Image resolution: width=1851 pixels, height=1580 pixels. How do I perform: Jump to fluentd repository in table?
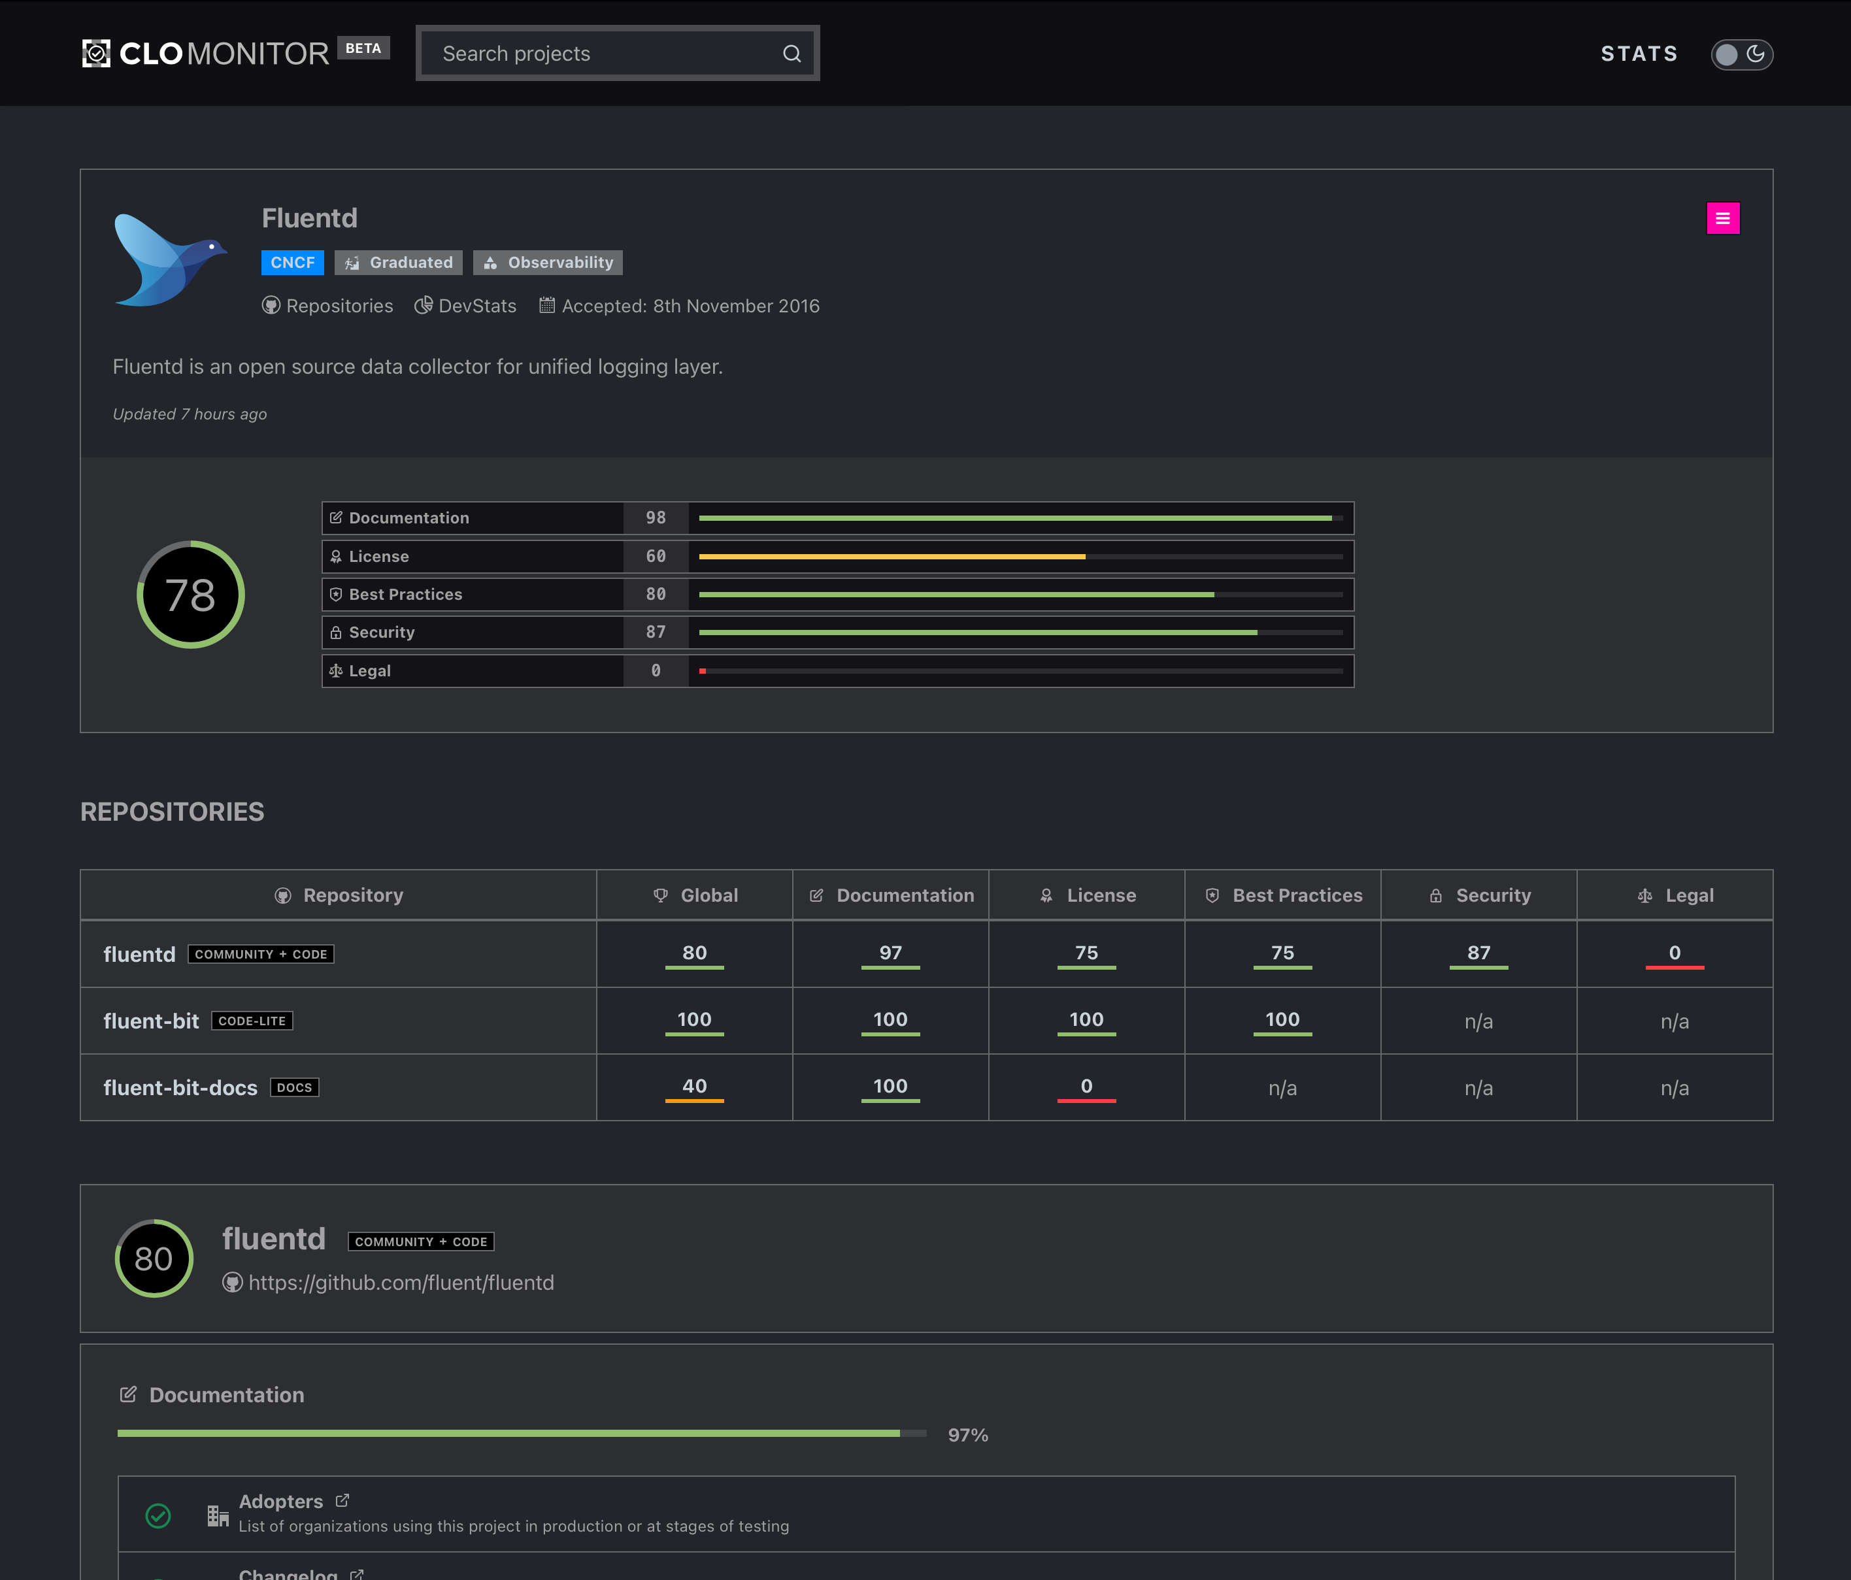139,954
